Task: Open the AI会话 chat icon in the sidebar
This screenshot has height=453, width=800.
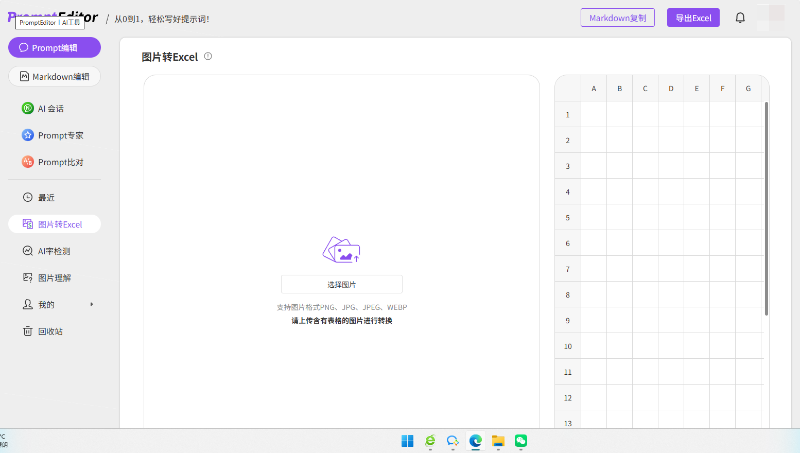Action: click(x=27, y=108)
